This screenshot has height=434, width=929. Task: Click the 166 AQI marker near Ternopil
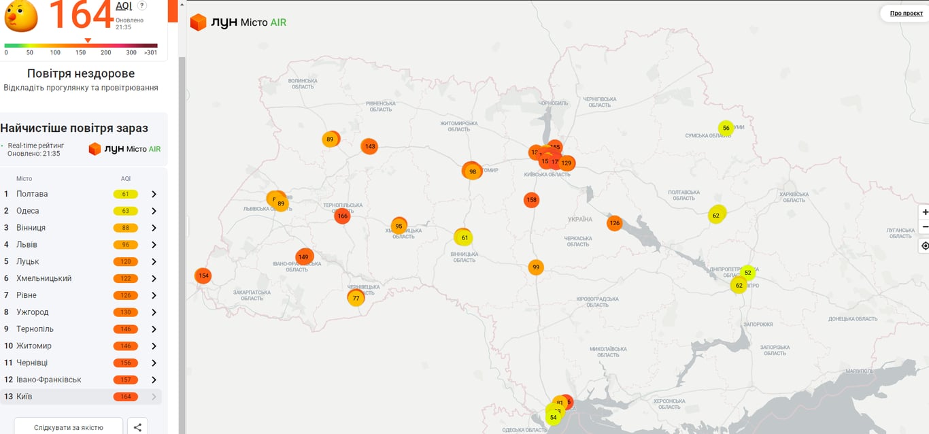coord(342,216)
